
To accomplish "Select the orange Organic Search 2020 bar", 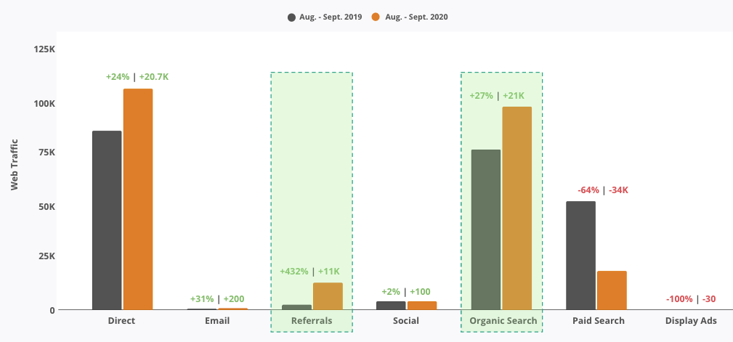I will tap(517, 208).
